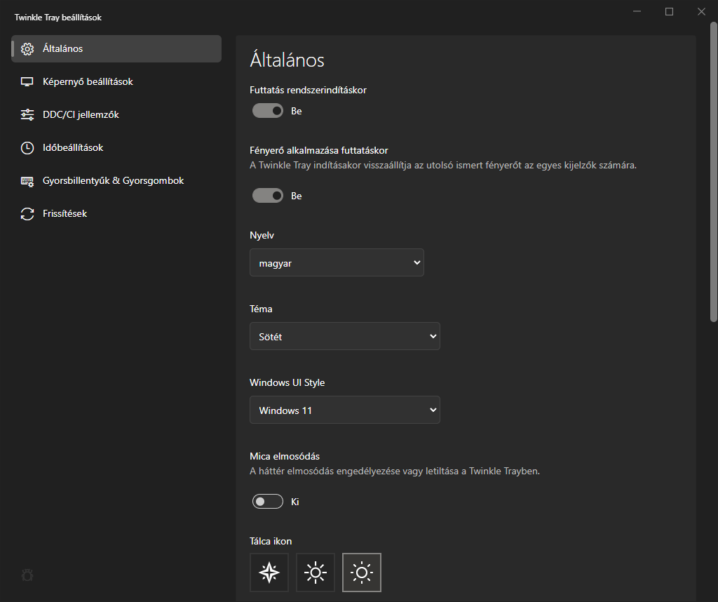The image size is (718, 602).
Task: Go to the DDC/CI jellemzők section
Action: pyautogui.click(x=116, y=114)
